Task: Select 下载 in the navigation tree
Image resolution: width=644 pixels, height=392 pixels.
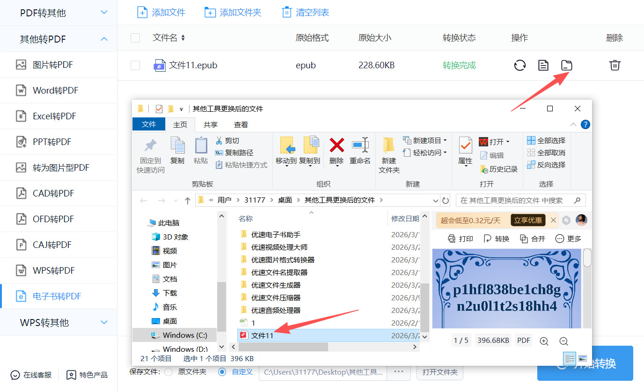Action: pos(170,293)
